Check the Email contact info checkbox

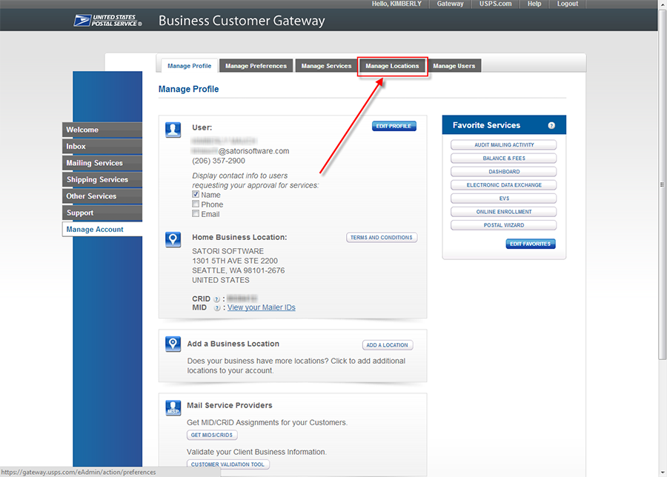(196, 214)
